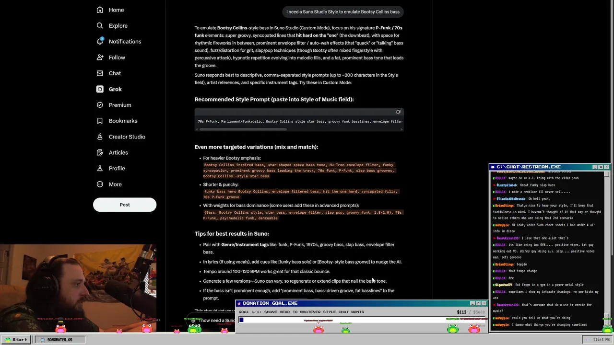Close the CHAT\RESTREAM.EXE window
The height and width of the screenshot is (345, 614).
606,167
